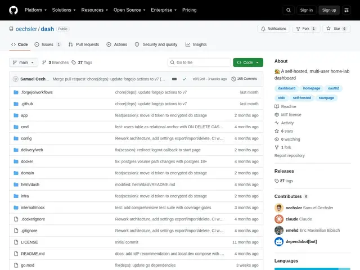The image size is (360, 270).
Task: Open the .github folder
Action: [27, 103]
